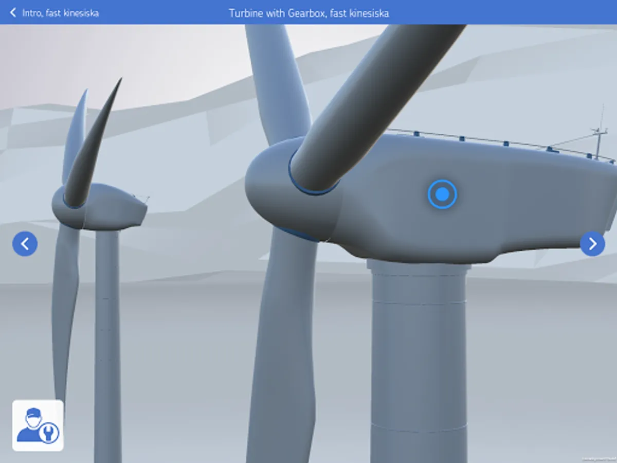The height and width of the screenshot is (463, 617).
Task: Go to the next slide arrow
Action: coord(592,243)
